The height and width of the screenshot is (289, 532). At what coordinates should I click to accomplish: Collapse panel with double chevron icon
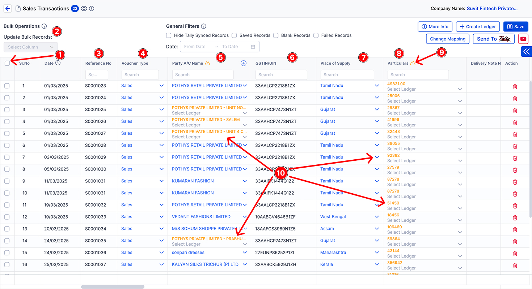(x=527, y=52)
